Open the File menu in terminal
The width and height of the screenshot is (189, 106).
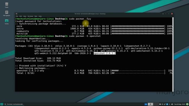[x=17, y=16]
